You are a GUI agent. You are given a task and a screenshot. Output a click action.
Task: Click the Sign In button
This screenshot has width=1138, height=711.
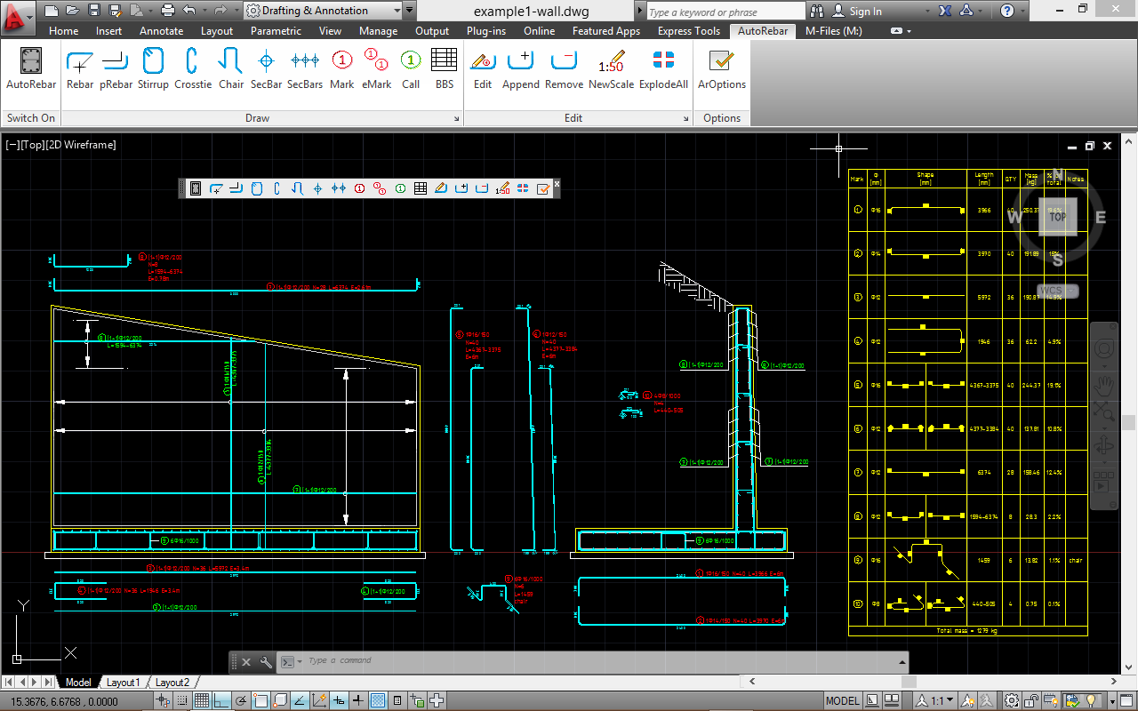pos(857,12)
